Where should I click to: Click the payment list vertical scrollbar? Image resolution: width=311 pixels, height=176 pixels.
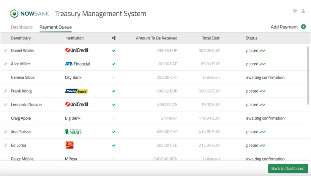pyautogui.click(x=308, y=75)
